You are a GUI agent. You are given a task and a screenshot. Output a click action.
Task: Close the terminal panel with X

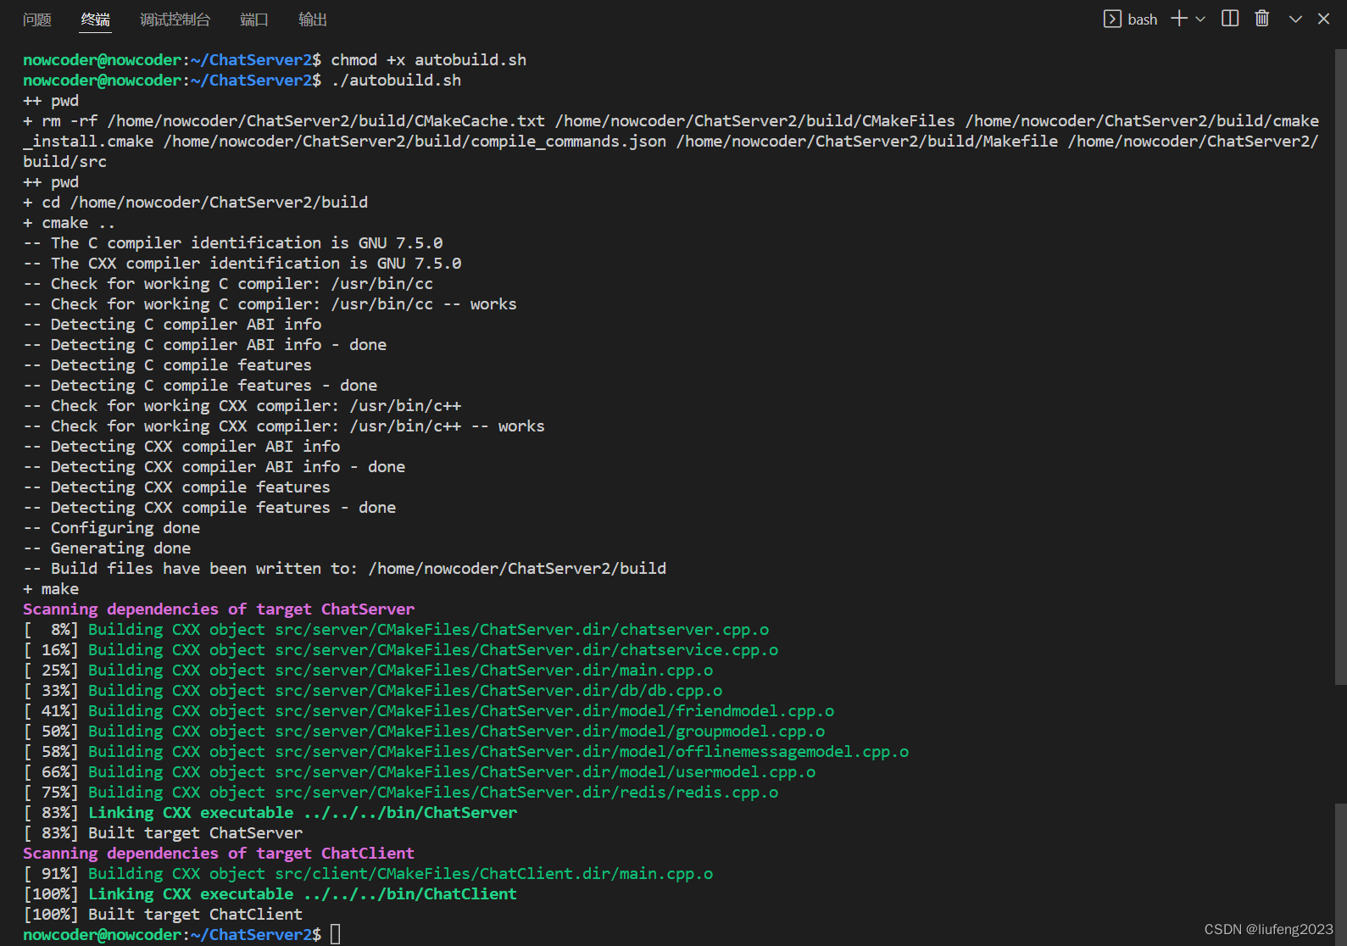pos(1323,19)
